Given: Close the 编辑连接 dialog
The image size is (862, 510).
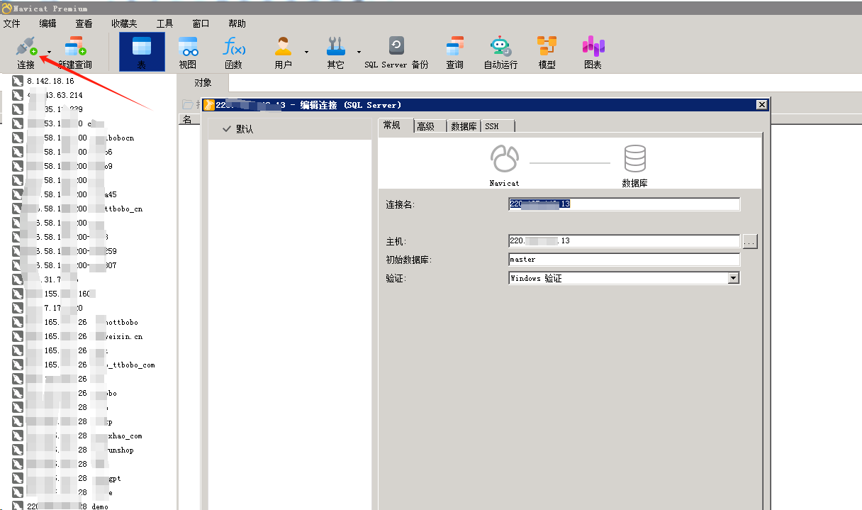Looking at the screenshot, I should pos(762,105).
